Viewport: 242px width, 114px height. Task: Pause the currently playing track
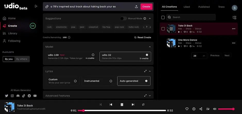(122, 105)
